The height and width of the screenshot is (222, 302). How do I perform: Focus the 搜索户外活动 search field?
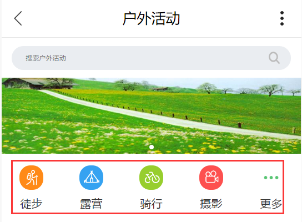coord(151,58)
